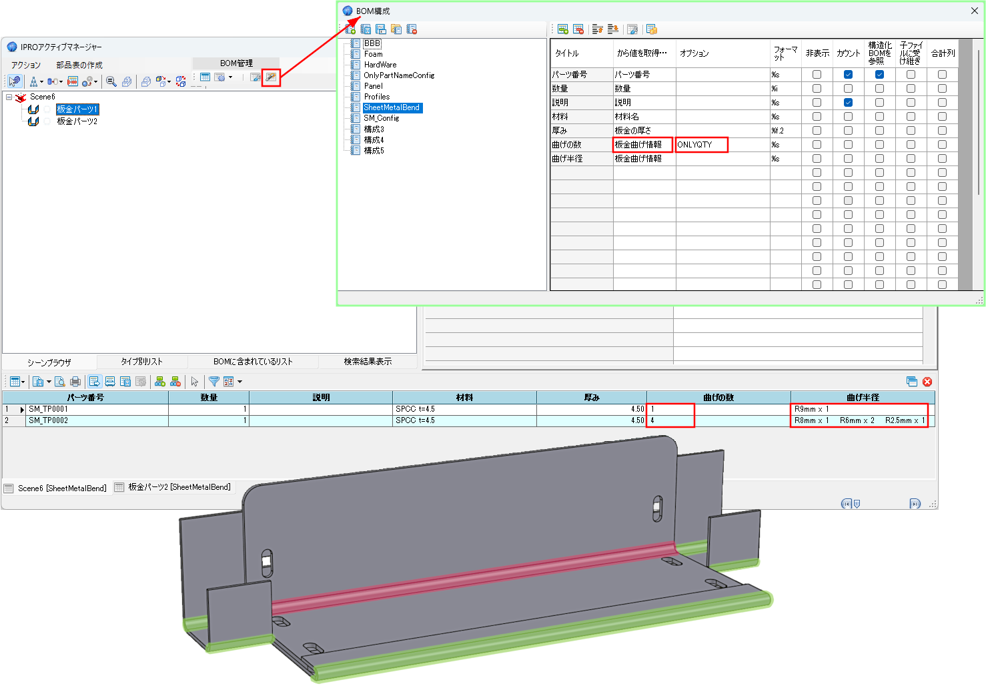Viewport: 986px width, 692px height.
Task: Click the funnel filter icon in BOM table toolbar
Action: coord(214,382)
